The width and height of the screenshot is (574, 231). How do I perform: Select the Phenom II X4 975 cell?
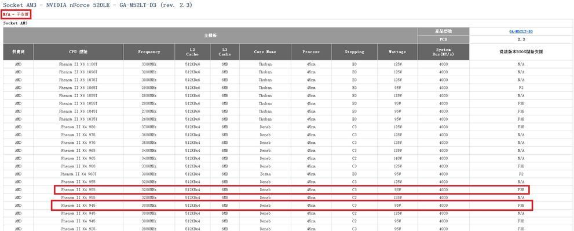tap(78, 135)
